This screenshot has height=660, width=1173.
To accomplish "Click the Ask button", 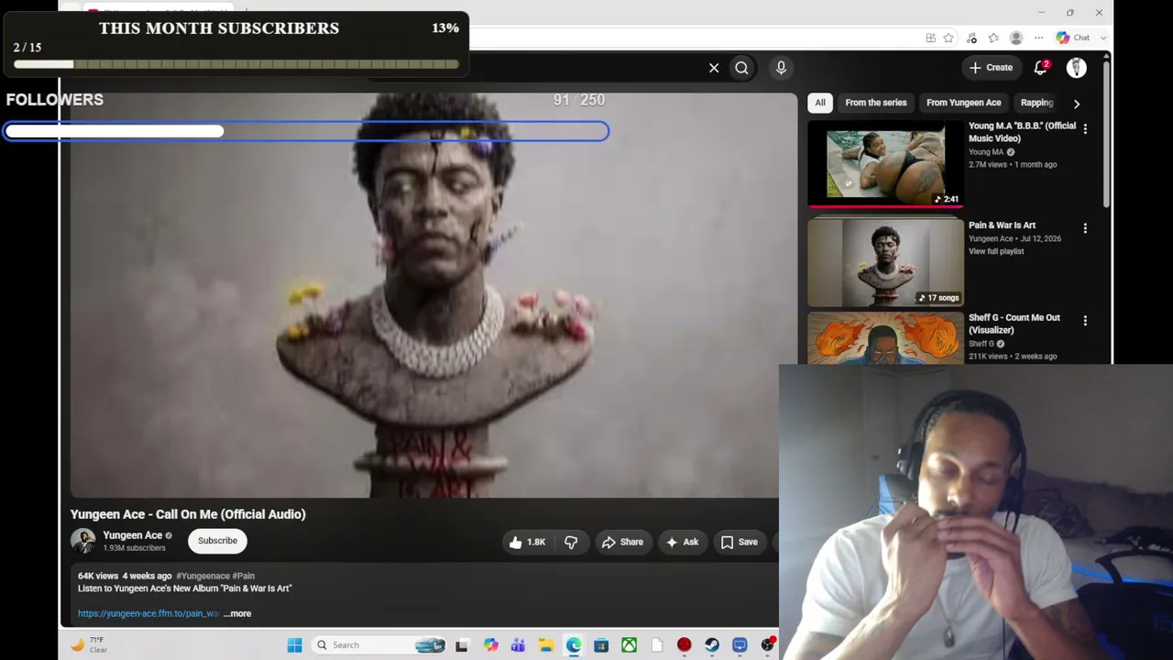I will [x=682, y=542].
